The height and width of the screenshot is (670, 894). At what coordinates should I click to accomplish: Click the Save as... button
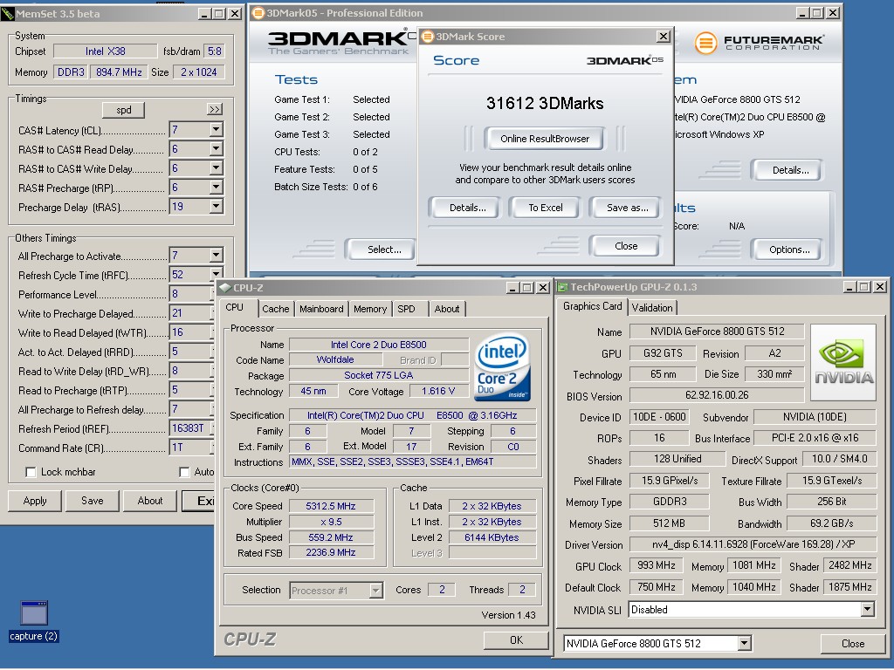627,208
